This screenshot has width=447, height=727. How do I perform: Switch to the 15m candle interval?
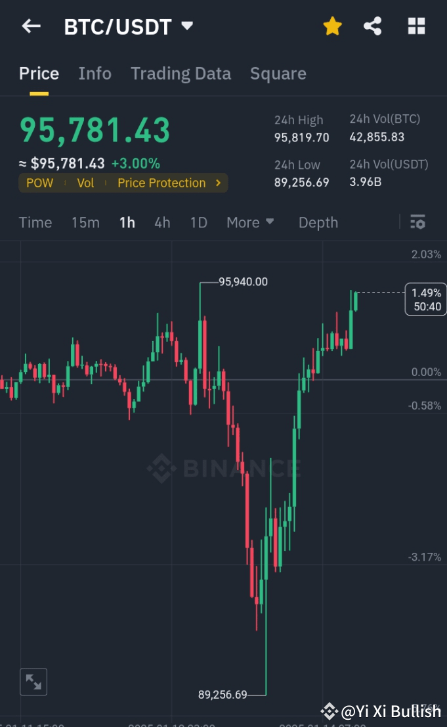tap(85, 222)
